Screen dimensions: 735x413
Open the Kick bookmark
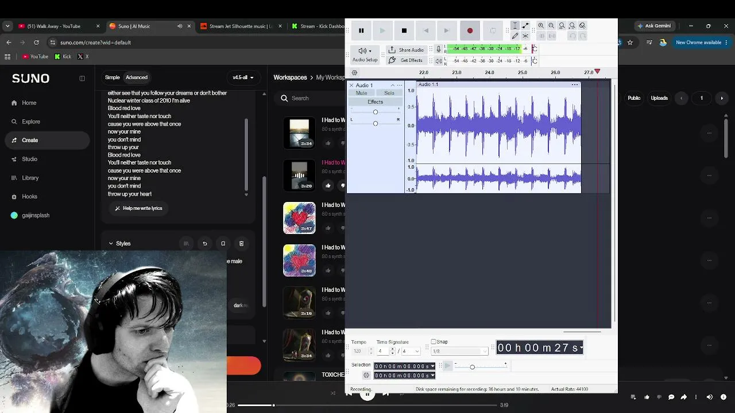pos(63,57)
